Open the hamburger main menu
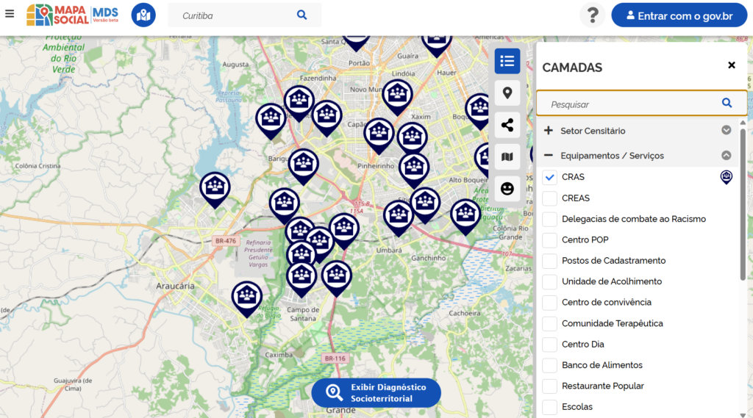This screenshot has height=418, width=753. (10, 13)
